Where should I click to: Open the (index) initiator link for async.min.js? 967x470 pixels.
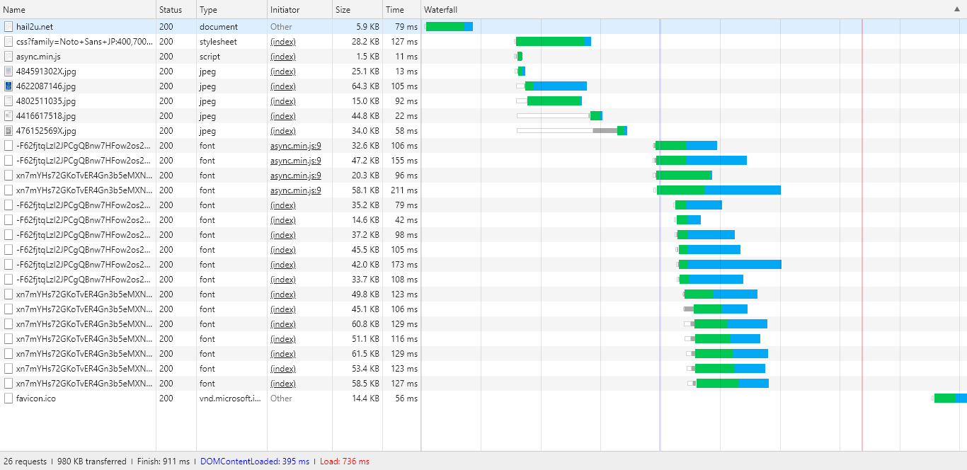coord(283,57)
